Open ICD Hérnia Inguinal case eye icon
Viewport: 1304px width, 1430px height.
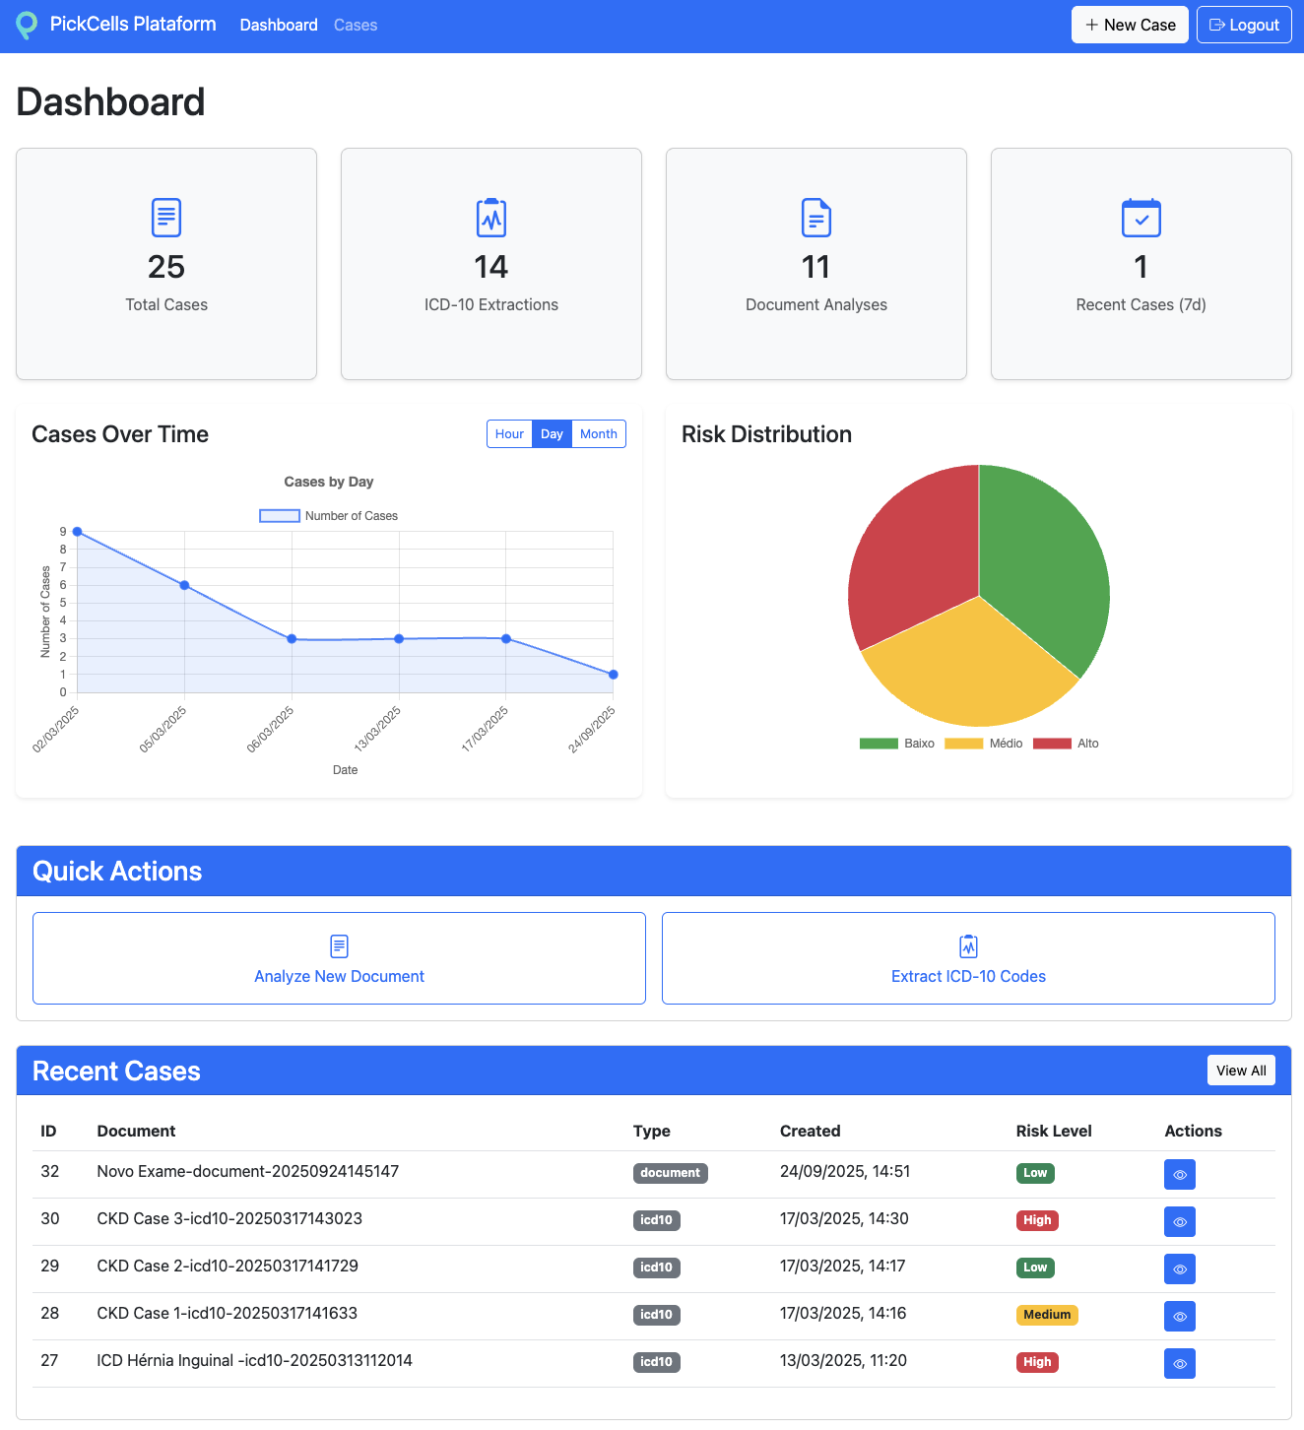coord(1179,1363)
